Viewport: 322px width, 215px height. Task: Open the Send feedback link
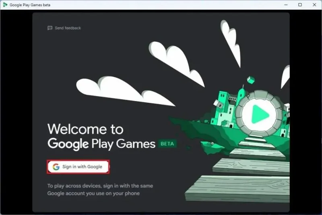coord(64,28)
